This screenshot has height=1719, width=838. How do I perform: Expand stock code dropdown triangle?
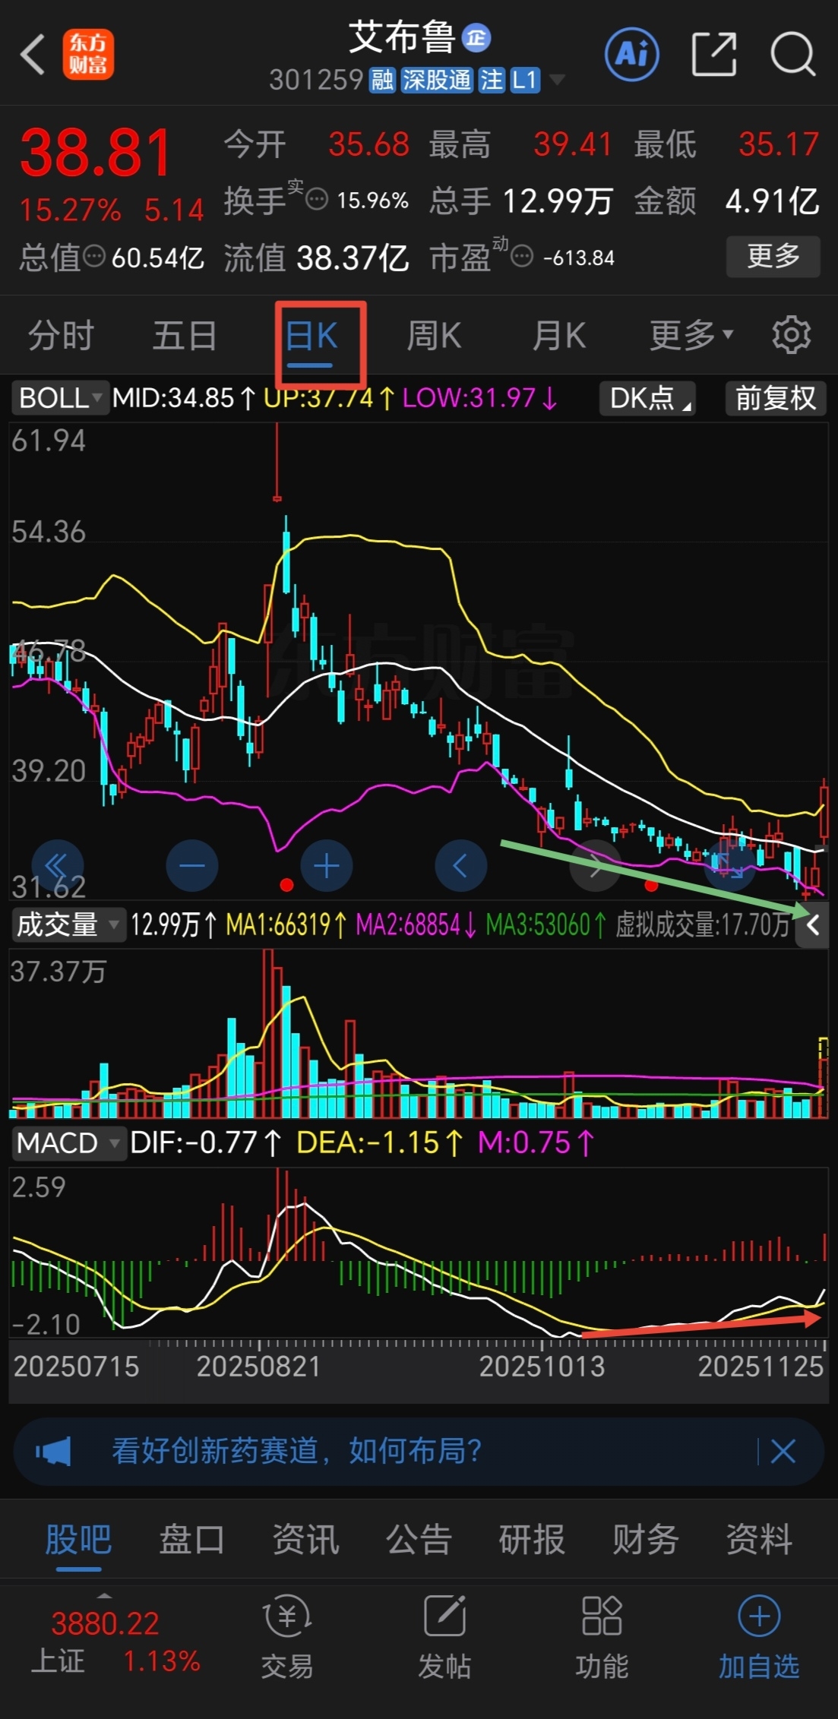[x=557, y=79]
